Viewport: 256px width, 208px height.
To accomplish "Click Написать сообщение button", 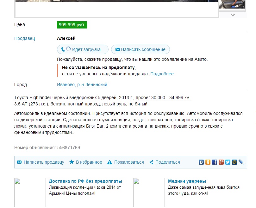I will pyautogui.click(x=140, y=49).
